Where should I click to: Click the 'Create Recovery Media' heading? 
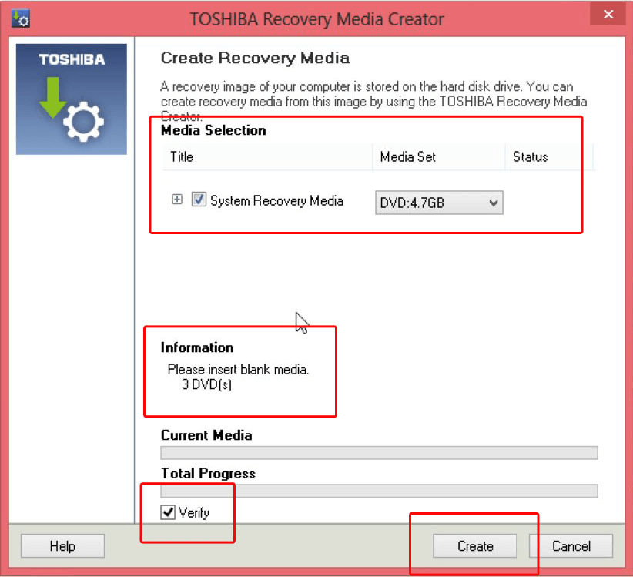click(255, 58)
